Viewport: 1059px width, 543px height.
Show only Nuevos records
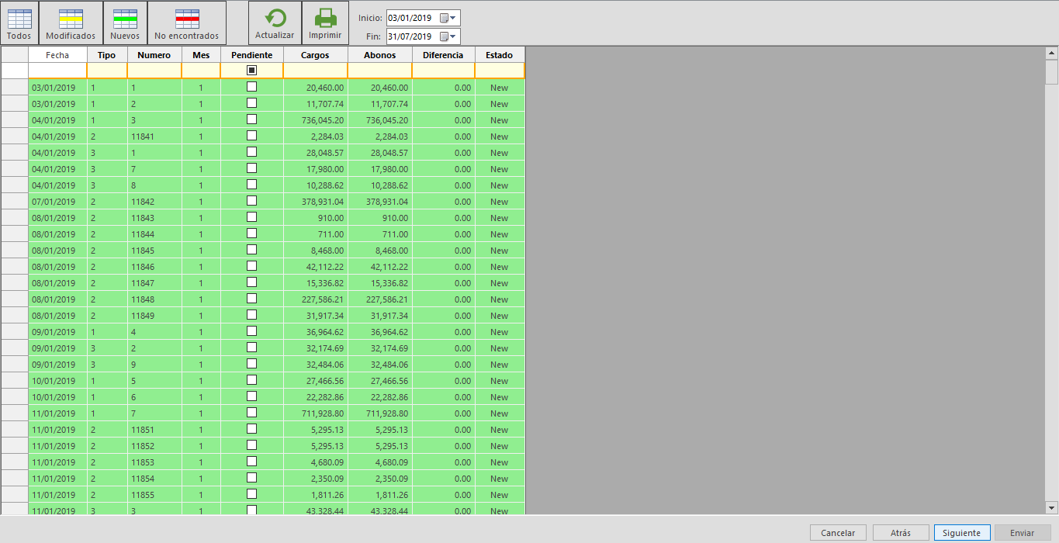[125, 23]
